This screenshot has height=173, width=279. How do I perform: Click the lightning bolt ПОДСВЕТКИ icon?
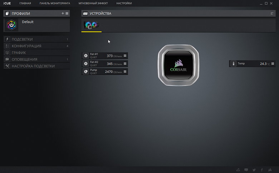[7, 39]
